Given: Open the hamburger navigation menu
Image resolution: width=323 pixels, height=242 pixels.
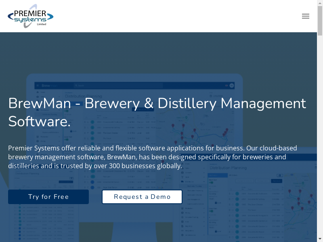Looking at the screenshot, I should pyautogui.click(x=306, y=16).
